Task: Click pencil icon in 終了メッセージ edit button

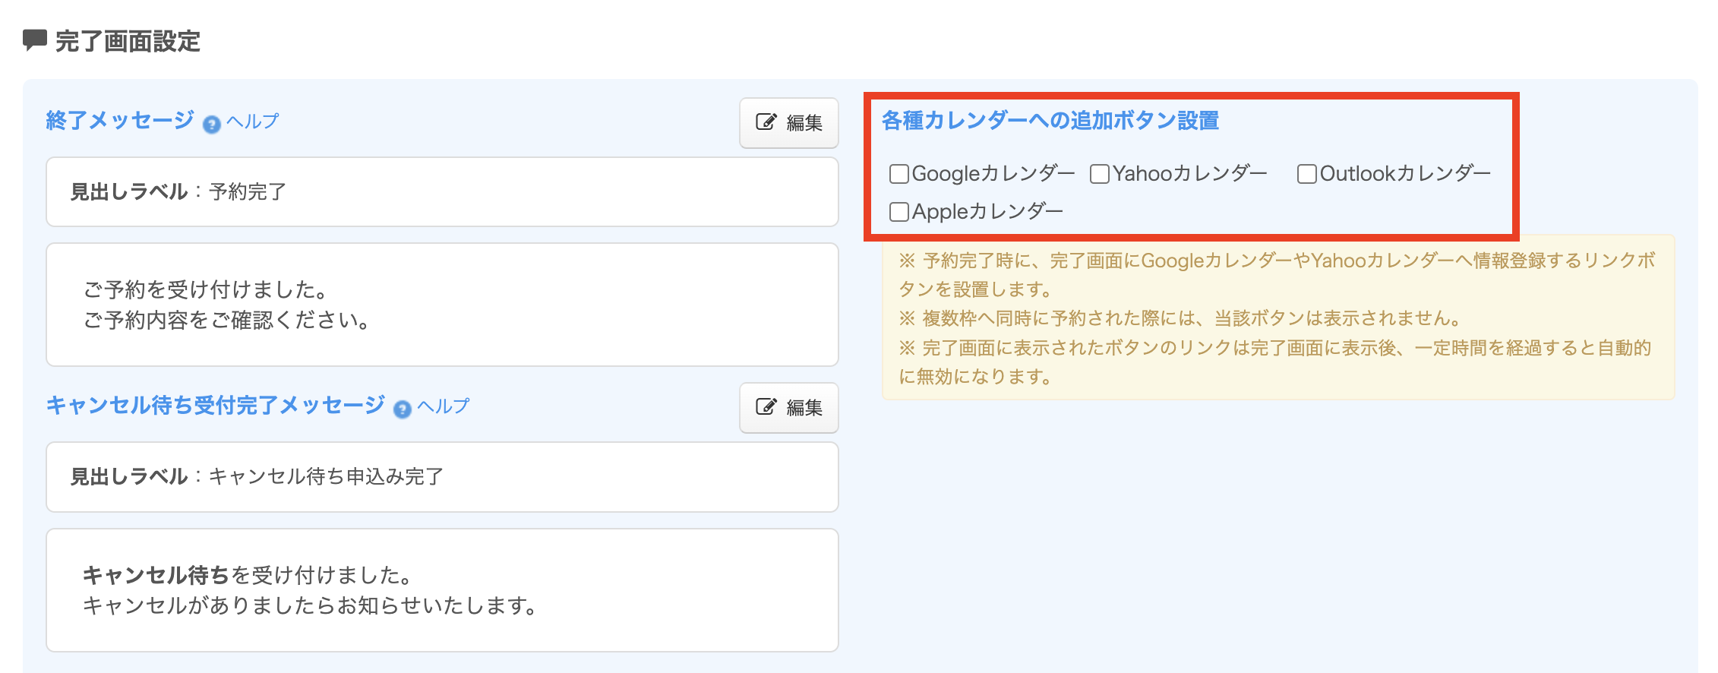Action: coord(766,122)
